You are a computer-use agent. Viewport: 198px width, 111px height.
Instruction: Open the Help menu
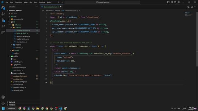tap(49, 2)
